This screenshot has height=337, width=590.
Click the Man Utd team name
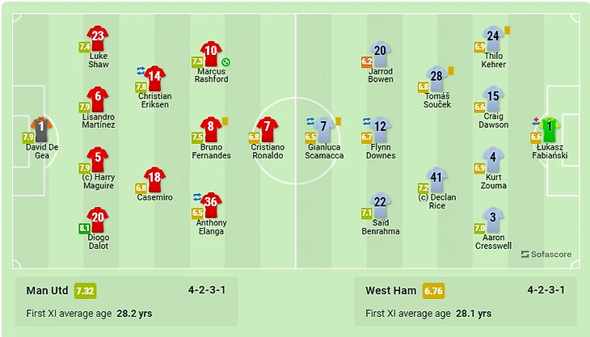pyautogui.click(x=47, y=290)
